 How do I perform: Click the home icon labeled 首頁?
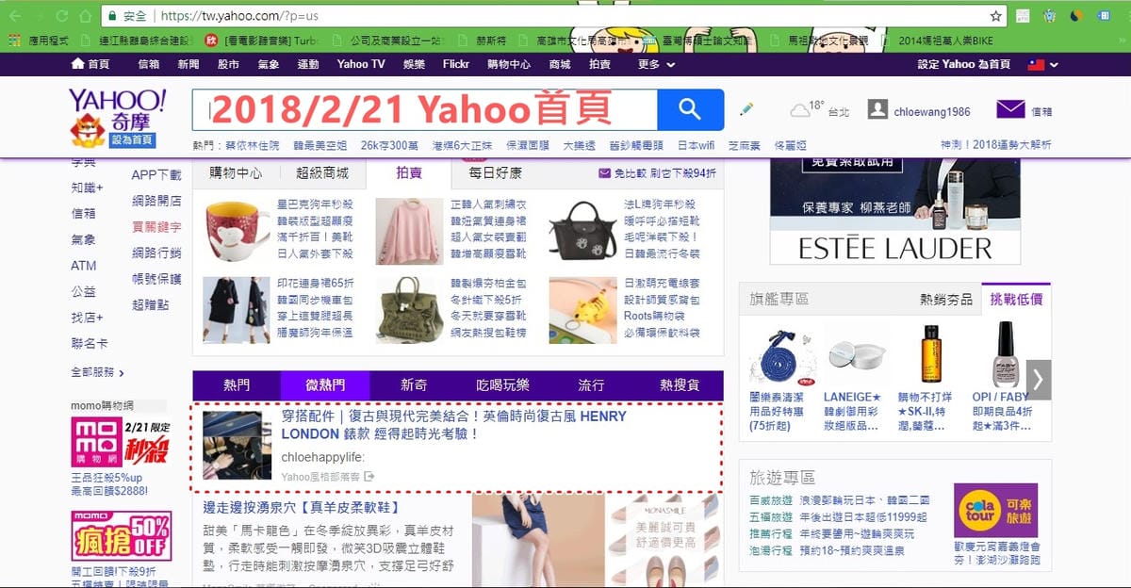(x=78, y=64)
